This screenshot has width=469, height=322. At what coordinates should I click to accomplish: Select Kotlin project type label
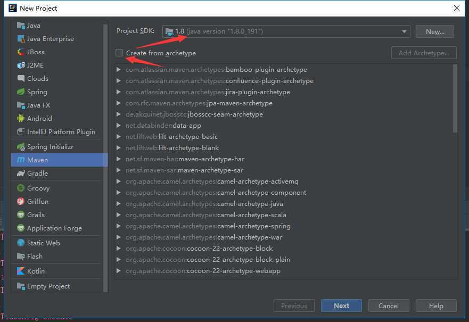point(36,271)
